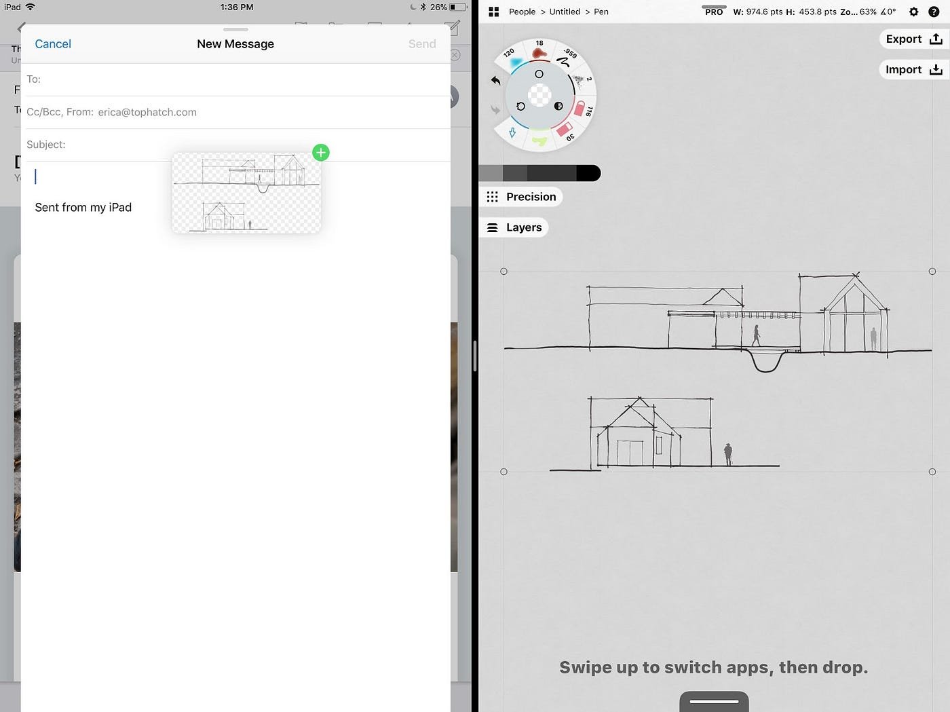Toggle the opacity half-circle control
950x712 pixels.
pyautogui.click(x=558, y=106)
